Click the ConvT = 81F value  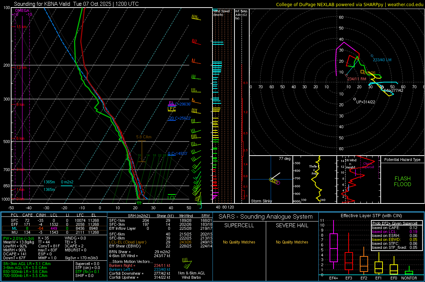point(49,246)
